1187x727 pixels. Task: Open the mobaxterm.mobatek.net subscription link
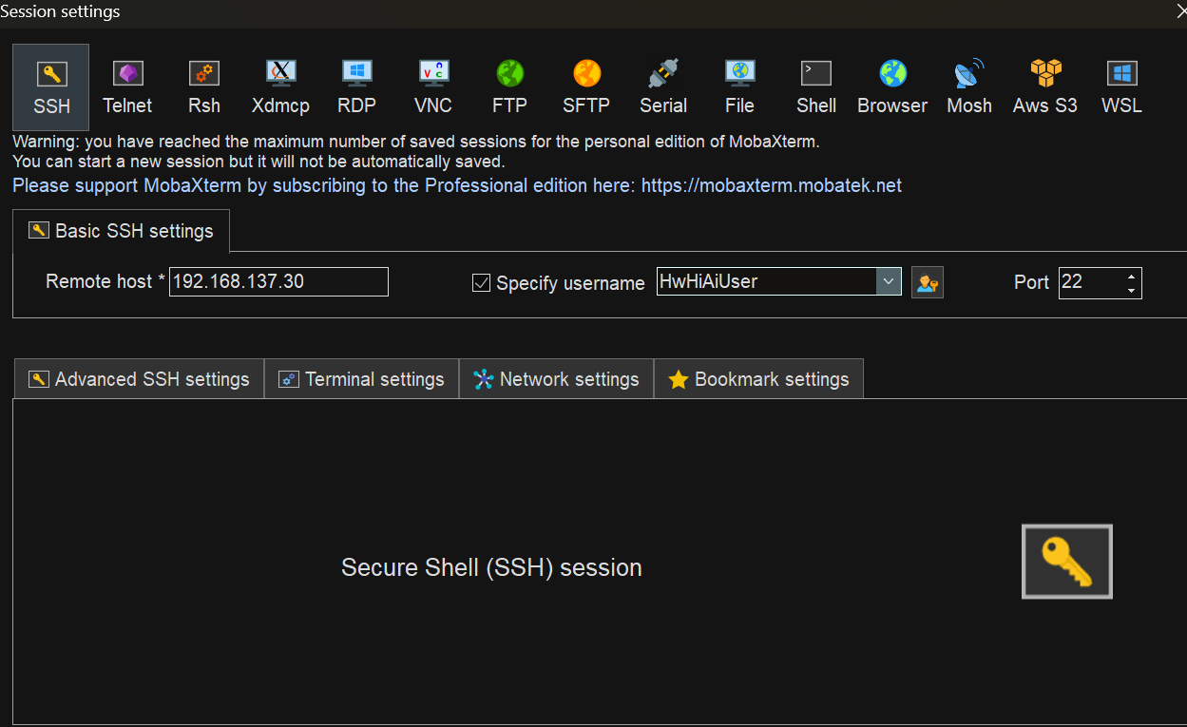click(771, 185)
